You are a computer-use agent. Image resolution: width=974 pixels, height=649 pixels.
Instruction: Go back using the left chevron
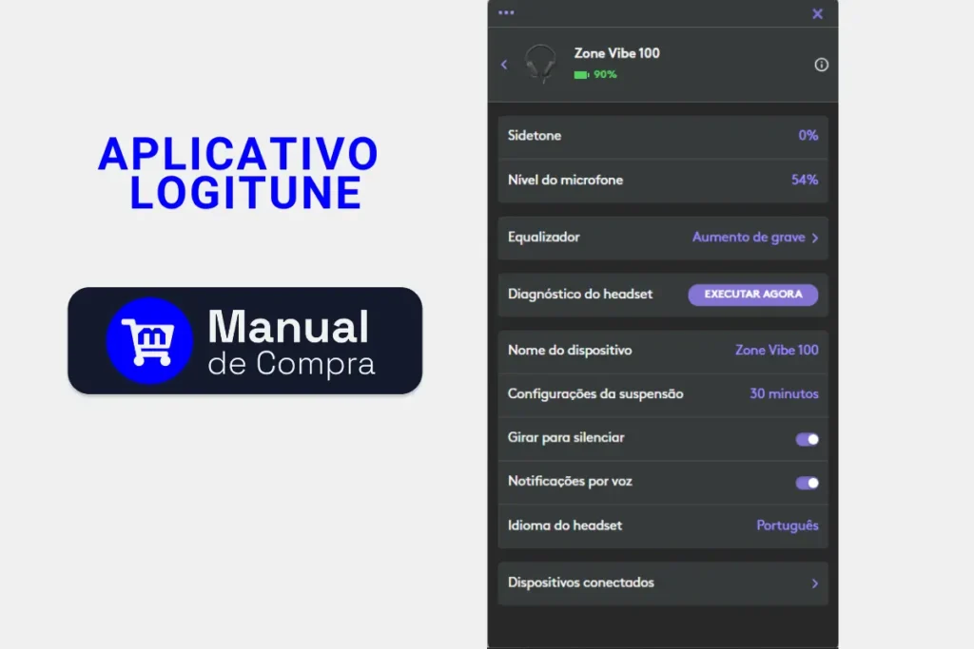click(x=504, y=65)
